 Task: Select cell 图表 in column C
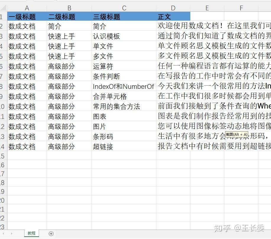pos(124,116)
